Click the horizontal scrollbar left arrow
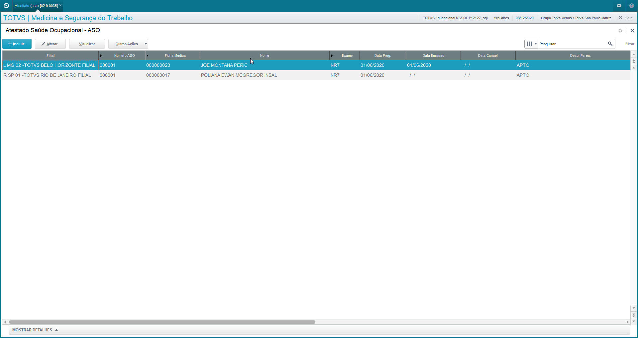The height and width of the screenshot is (338, 638). click(x=5, y=322)
